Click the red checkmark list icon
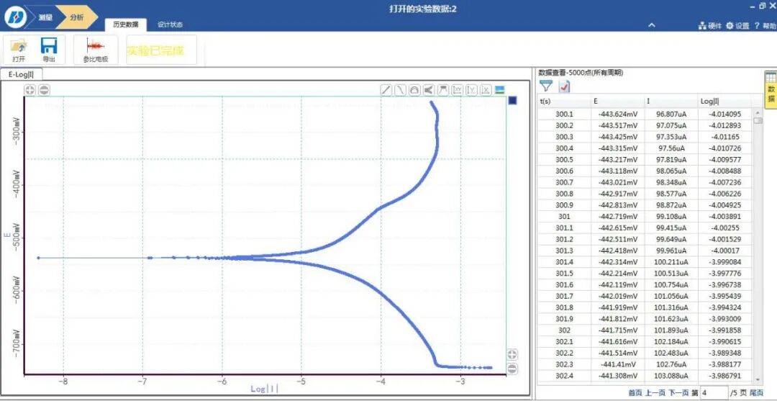Image resolution: width=777 pixels, height=401 pixels. [565, 86]
